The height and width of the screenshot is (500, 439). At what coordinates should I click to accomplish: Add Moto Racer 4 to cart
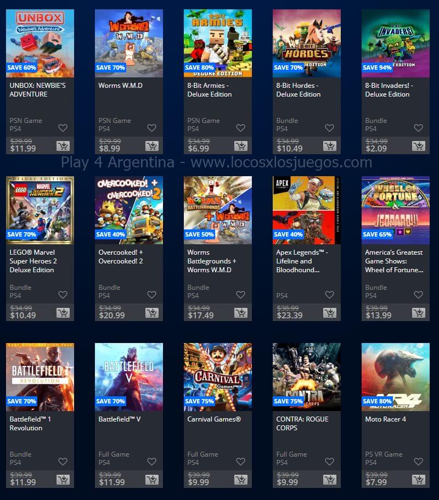coord(419,480)
